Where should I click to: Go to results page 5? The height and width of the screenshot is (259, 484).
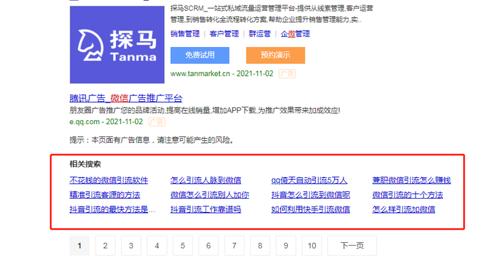pos(183,246)
